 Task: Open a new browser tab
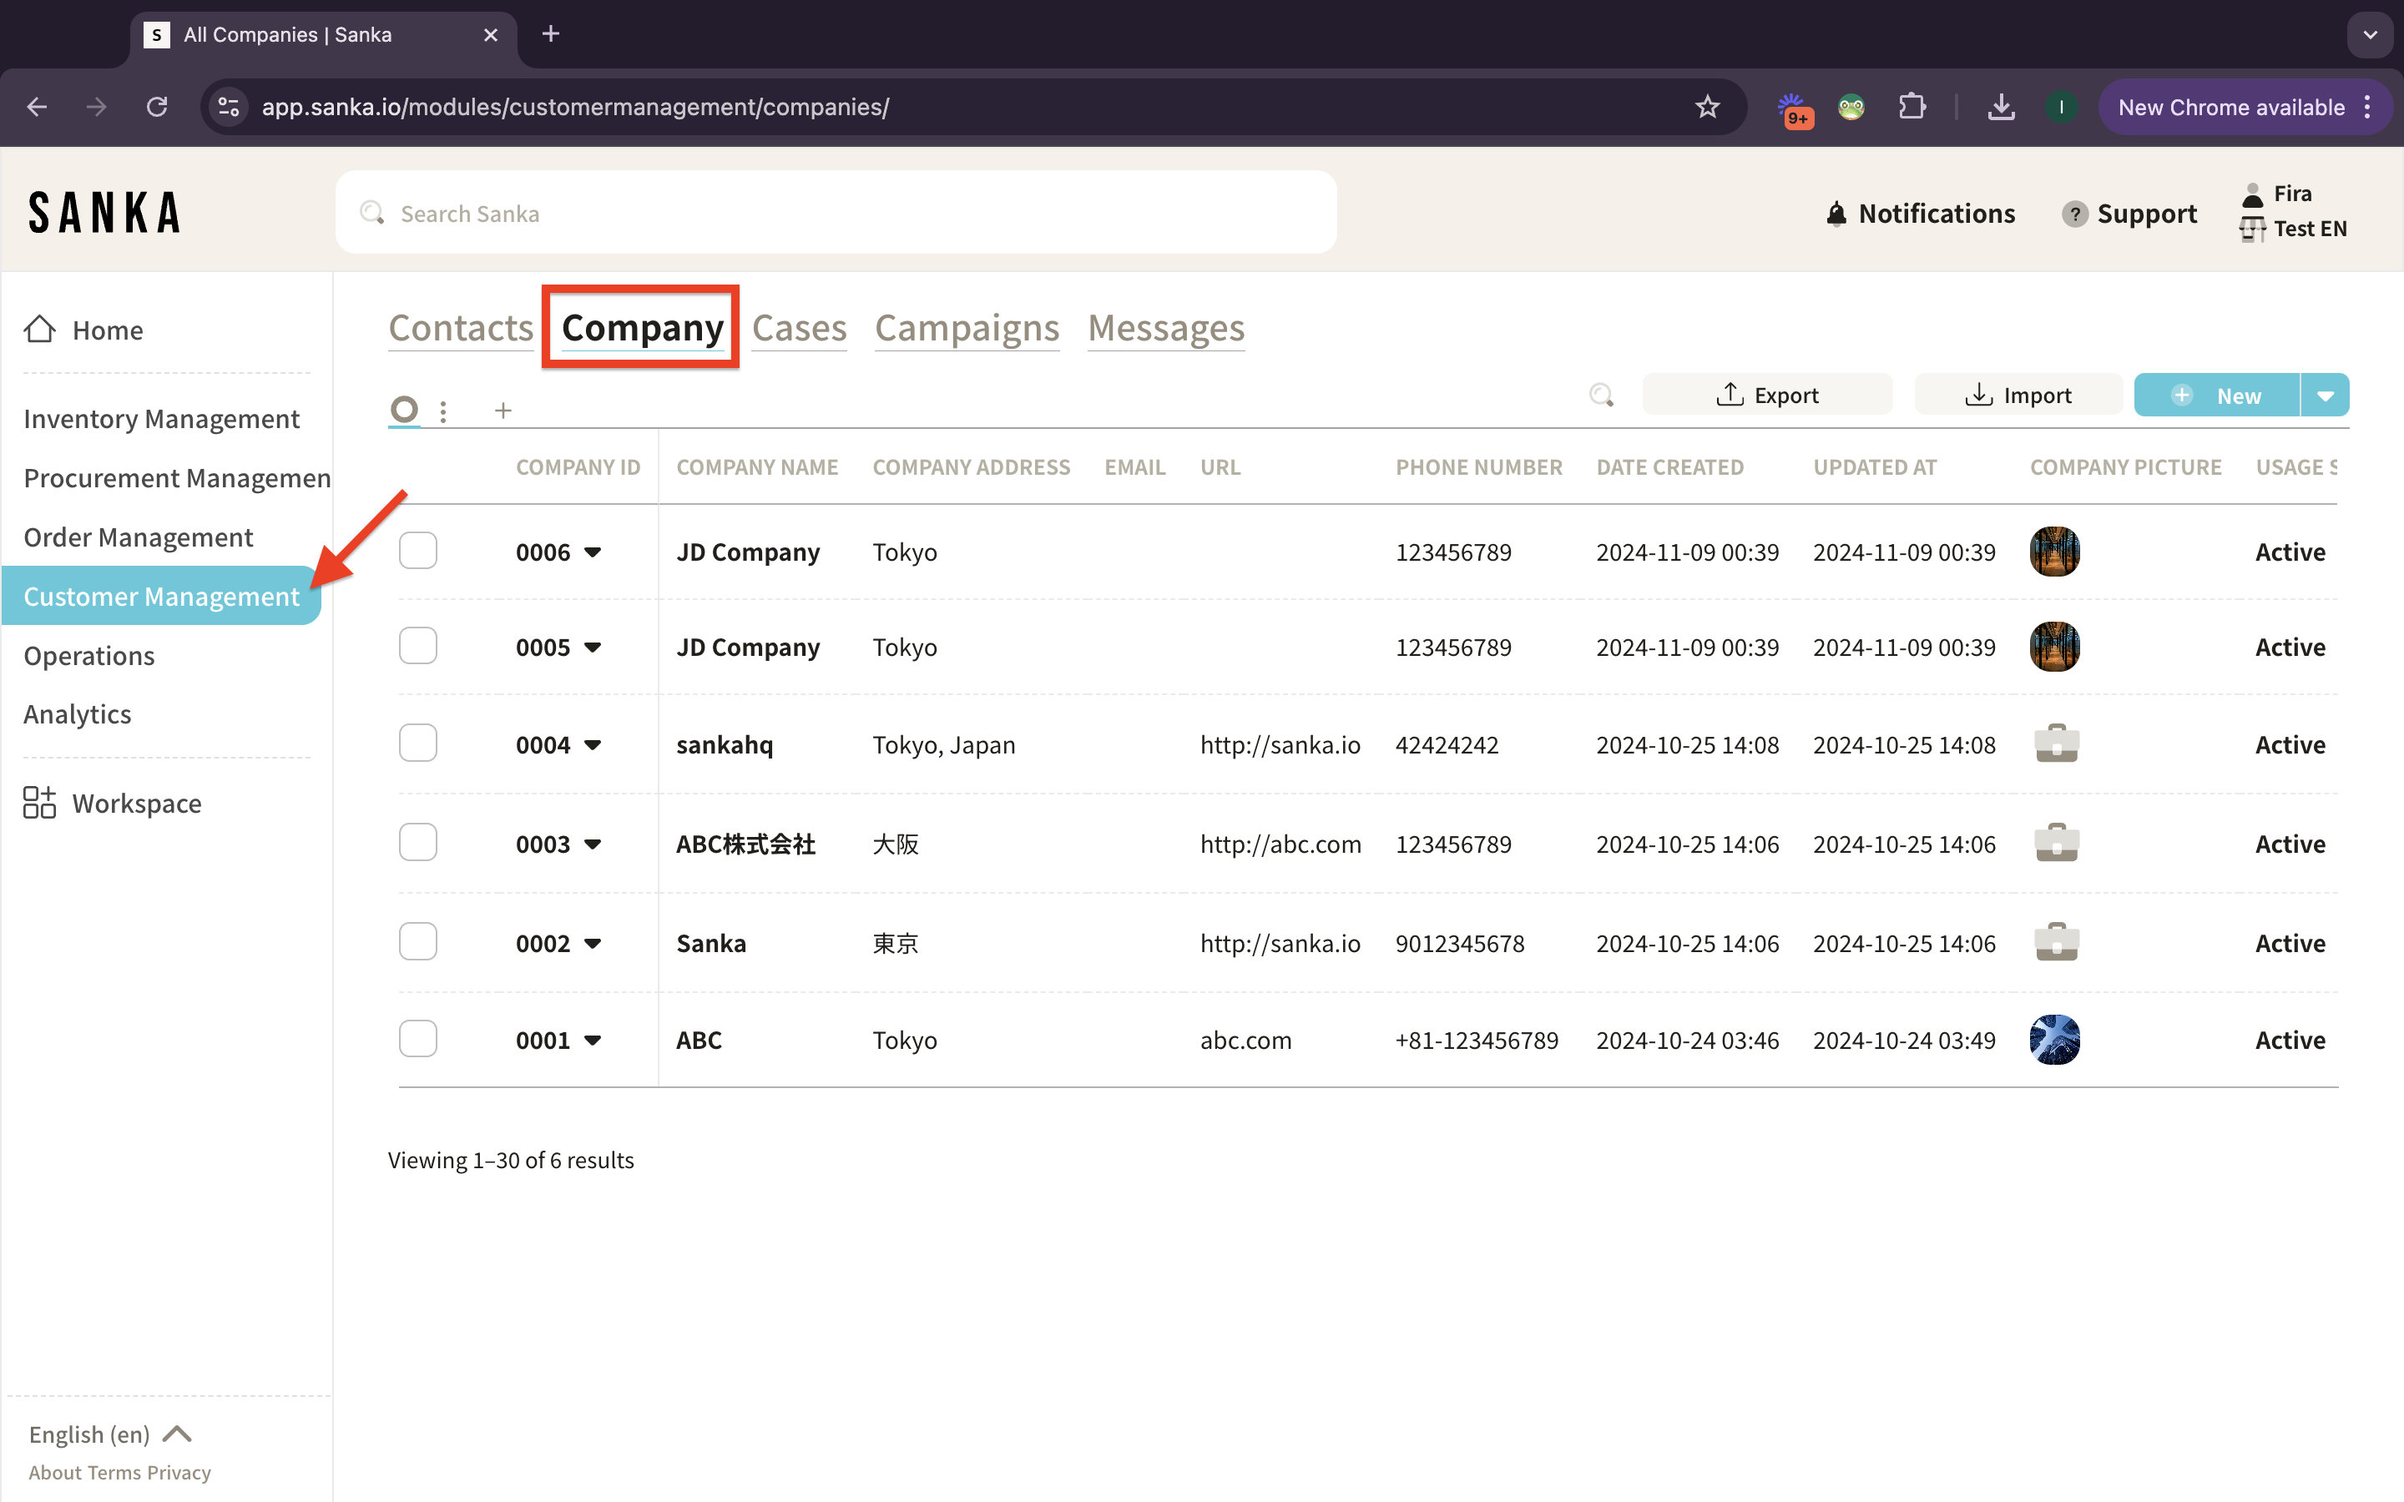click(550, 35)
